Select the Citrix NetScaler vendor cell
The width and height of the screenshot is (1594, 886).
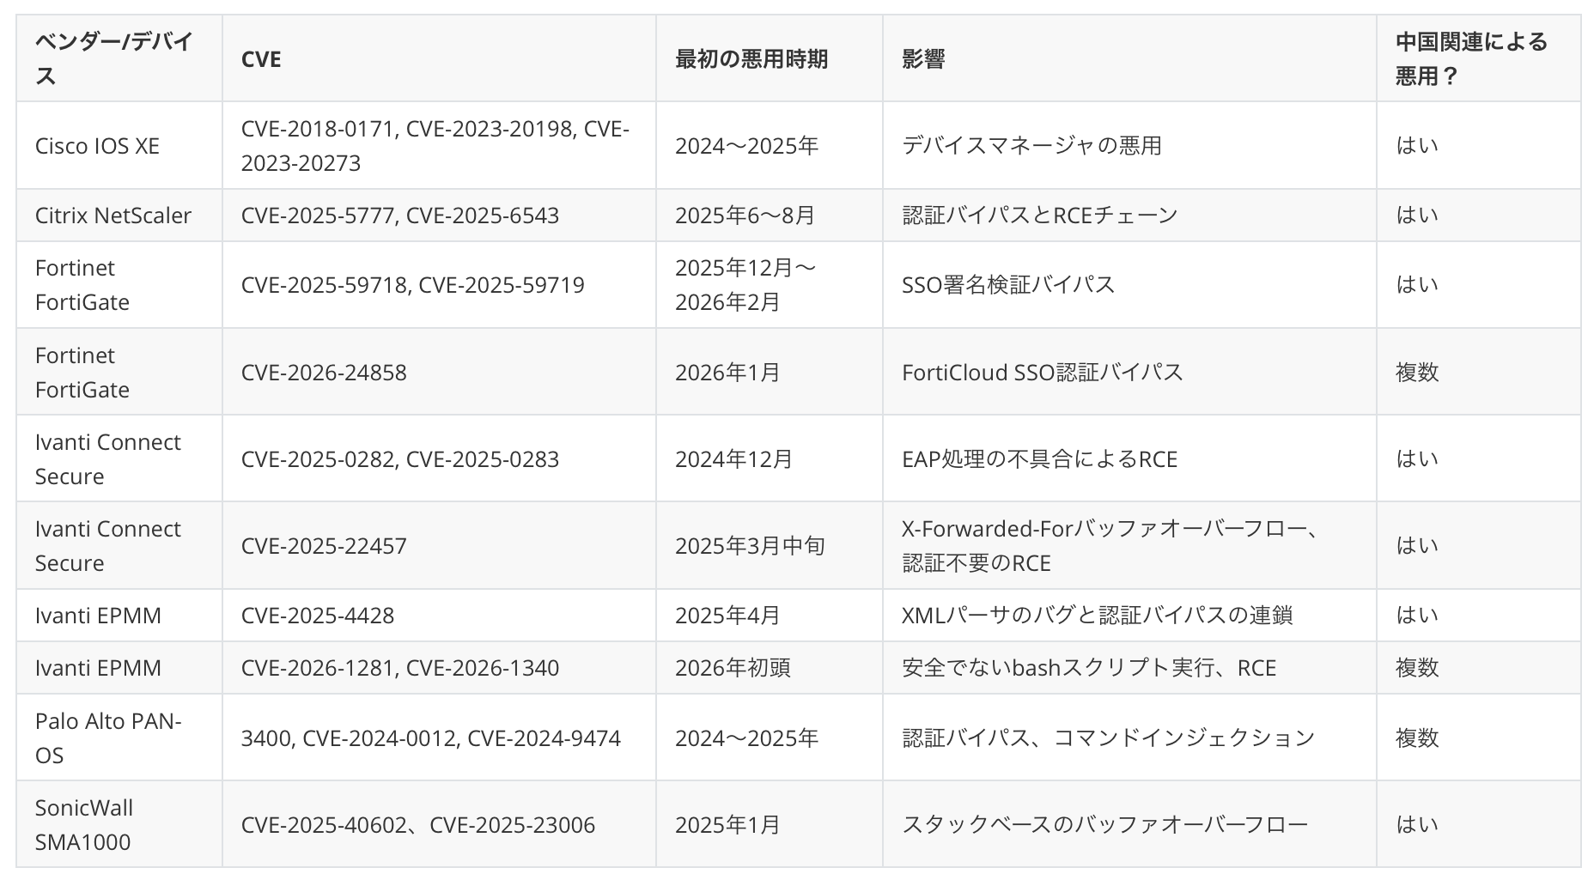point(113,215)
